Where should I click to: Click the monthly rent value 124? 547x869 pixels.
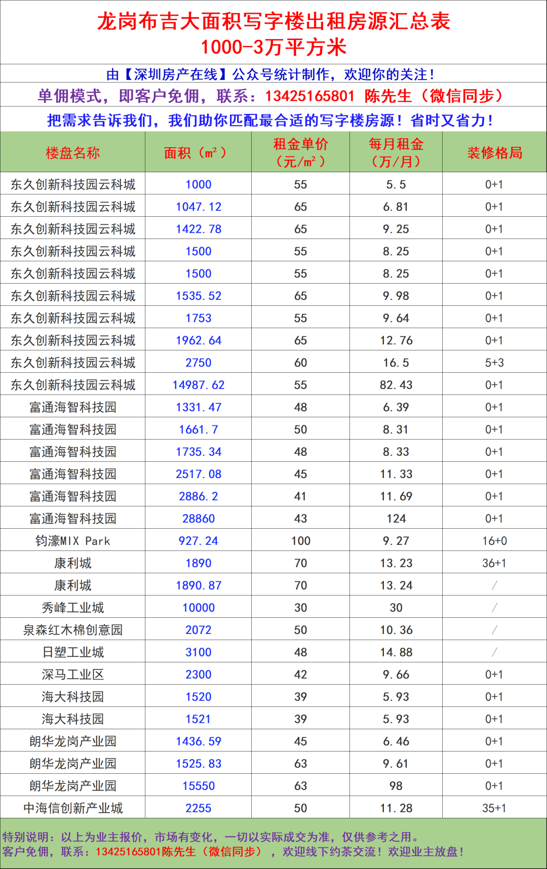coord(396,519)
